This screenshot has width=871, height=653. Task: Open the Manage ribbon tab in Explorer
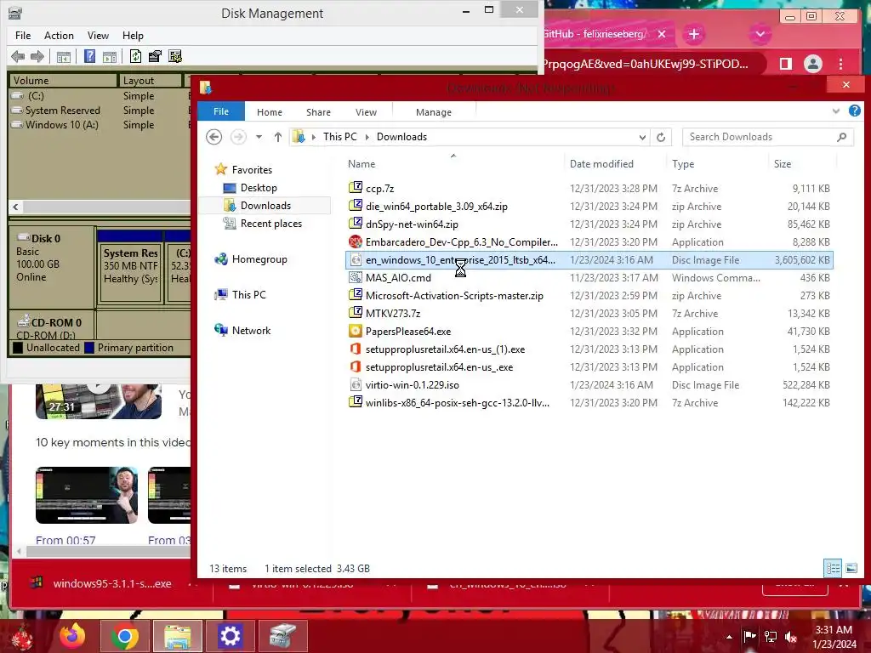[434, 112]
